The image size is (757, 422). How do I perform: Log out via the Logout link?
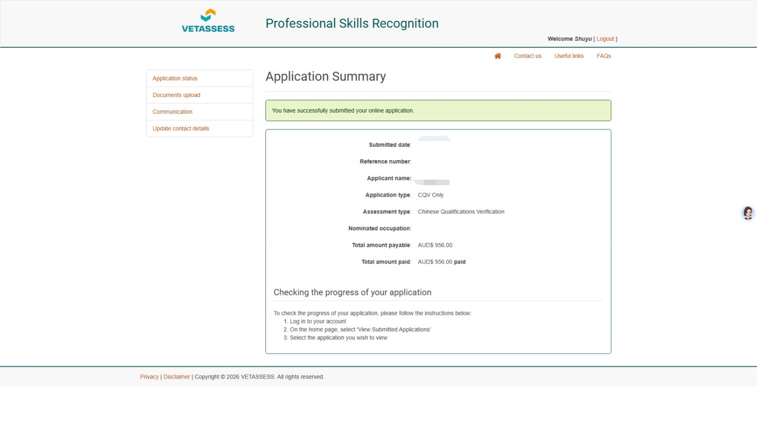[605, 39]
